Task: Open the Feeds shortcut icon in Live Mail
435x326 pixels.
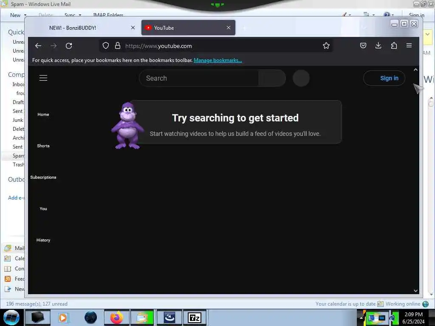Action: coord(8,279)
